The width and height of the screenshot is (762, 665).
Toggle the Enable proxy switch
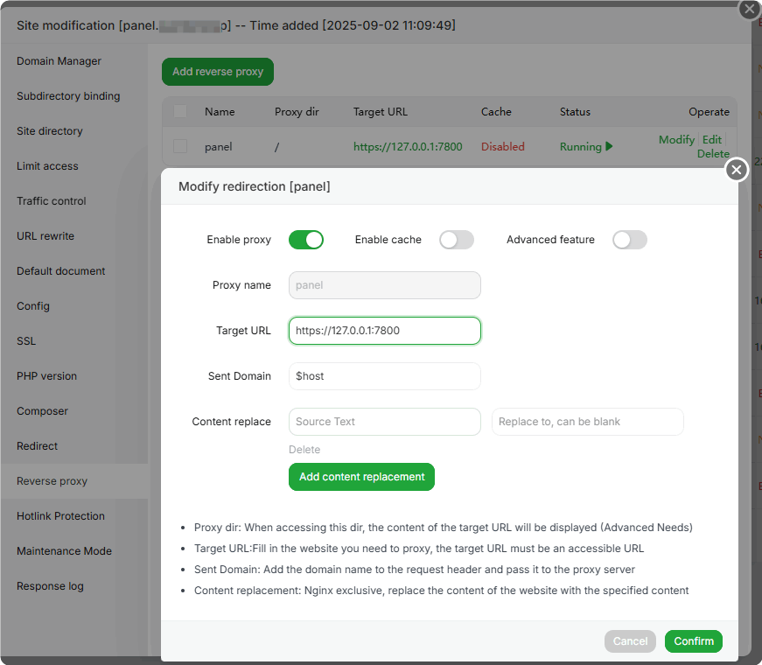click(306, 240)
